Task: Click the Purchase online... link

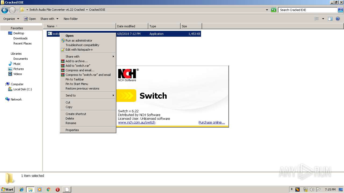Action: pyautogui.click(x=212, y=123)
